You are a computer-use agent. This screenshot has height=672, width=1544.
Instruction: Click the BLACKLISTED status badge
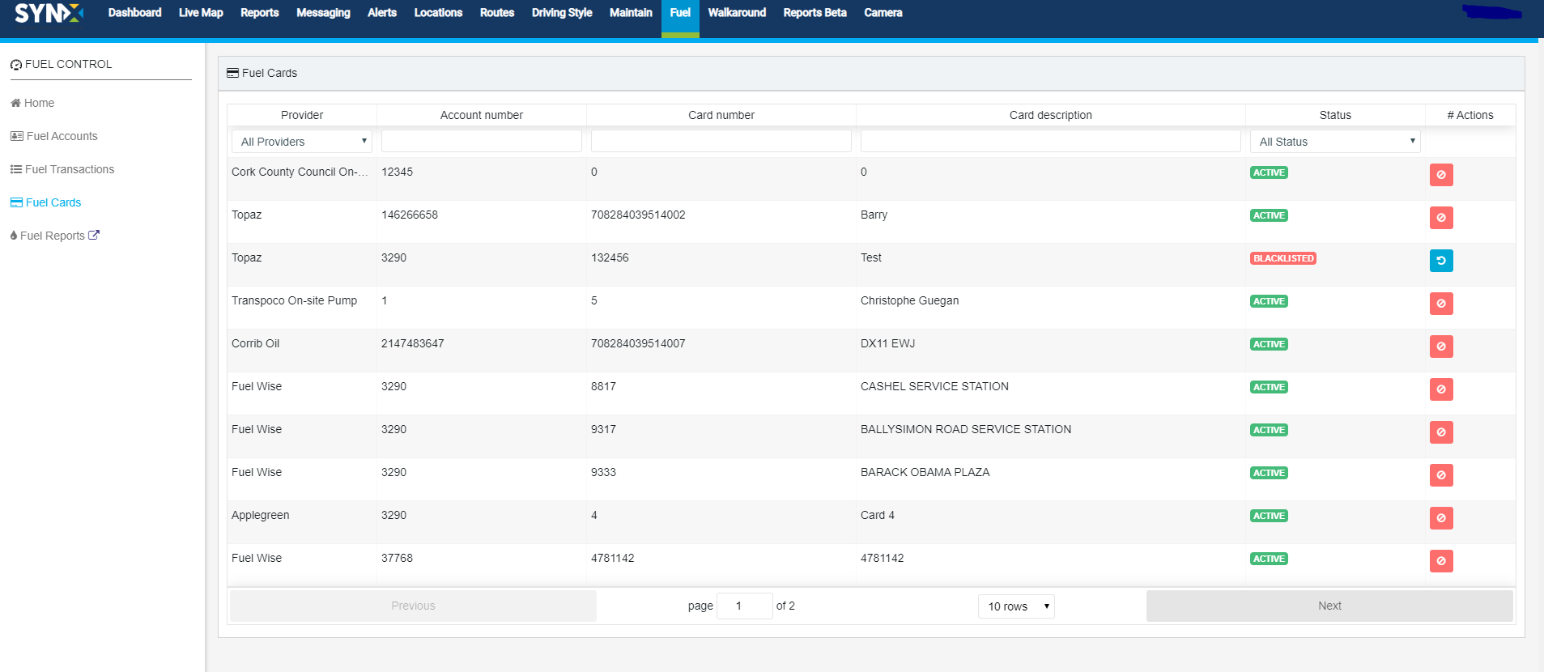(1283, 258)
